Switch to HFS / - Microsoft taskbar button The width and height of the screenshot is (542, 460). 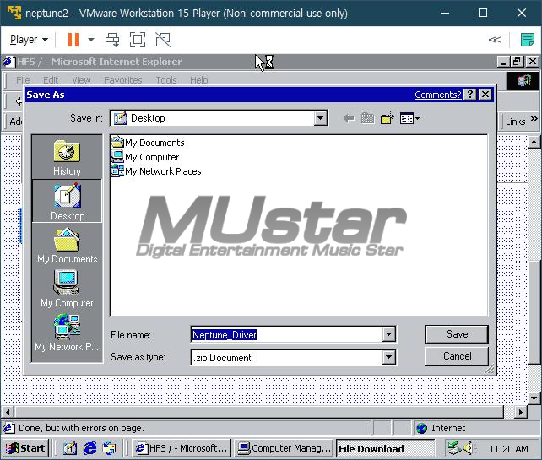click(182, 448)
